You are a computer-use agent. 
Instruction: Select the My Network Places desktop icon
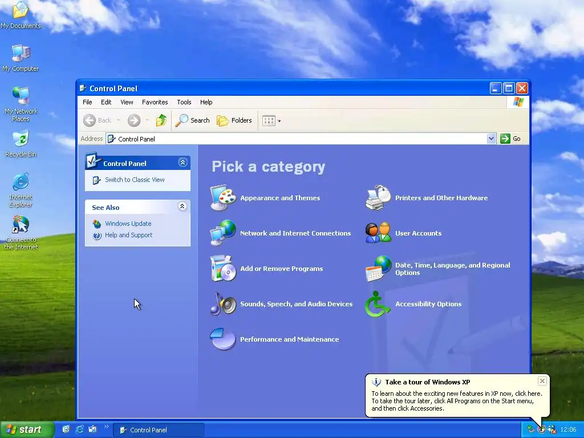coord(21,104)
